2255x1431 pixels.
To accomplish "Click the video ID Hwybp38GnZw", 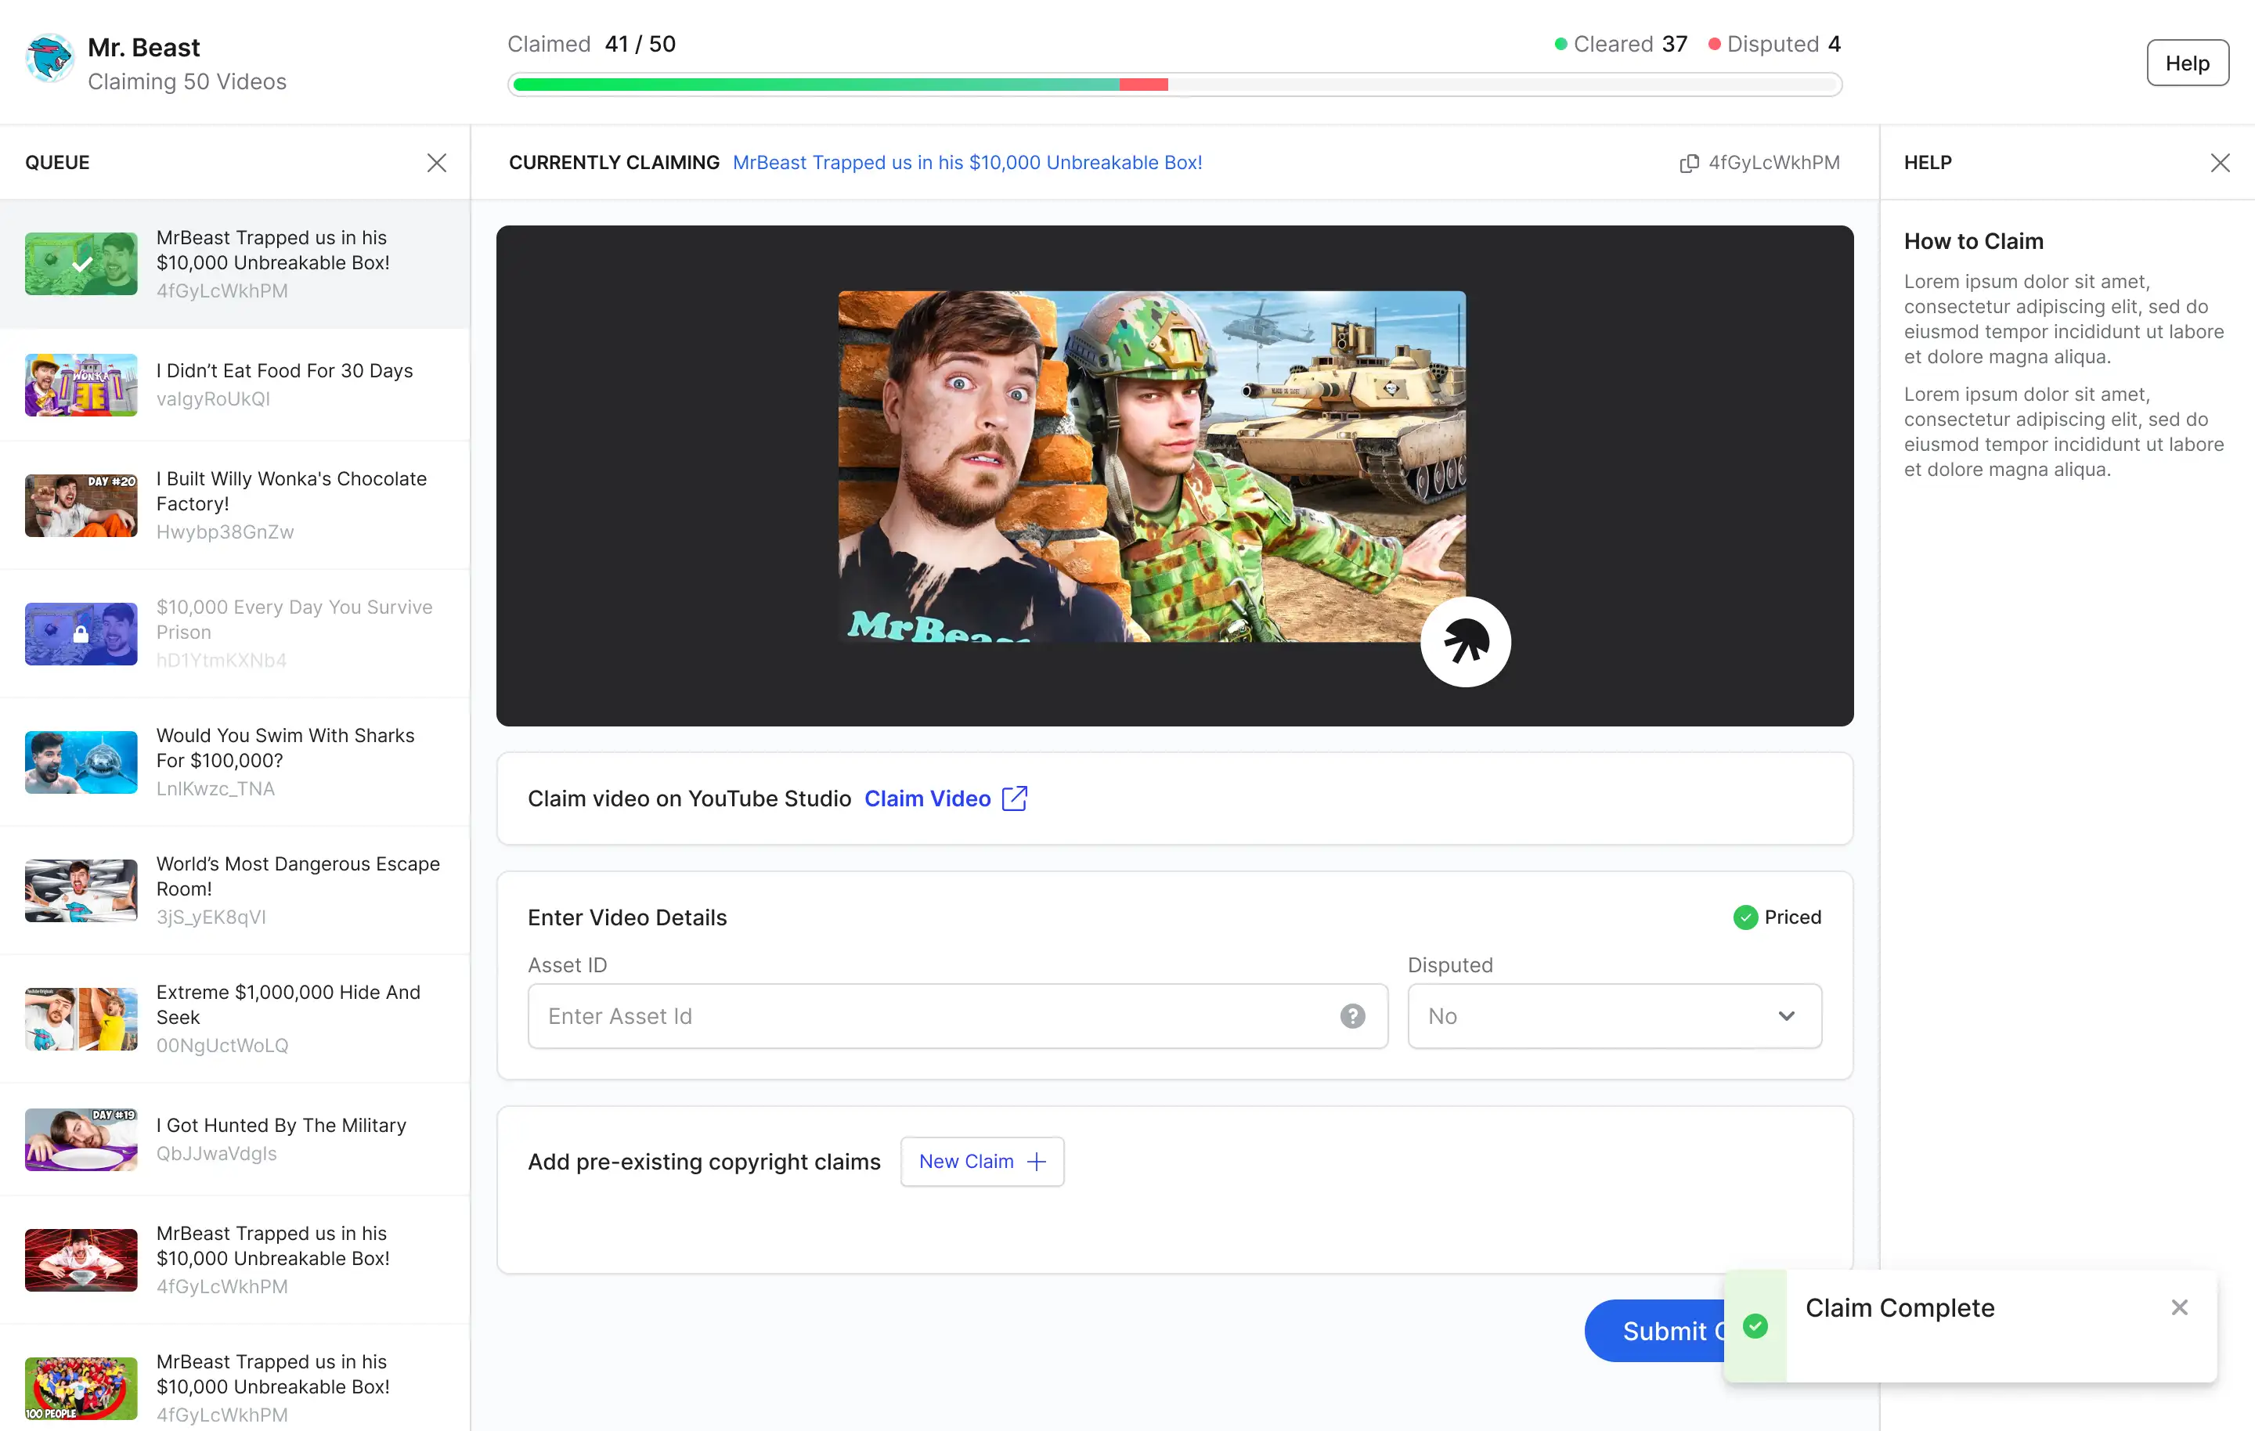I will [x=225, y=532].
